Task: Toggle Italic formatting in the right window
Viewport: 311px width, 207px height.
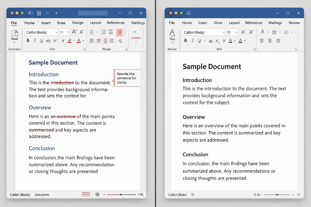Action: pyautogui.click(x=192, y=40)
